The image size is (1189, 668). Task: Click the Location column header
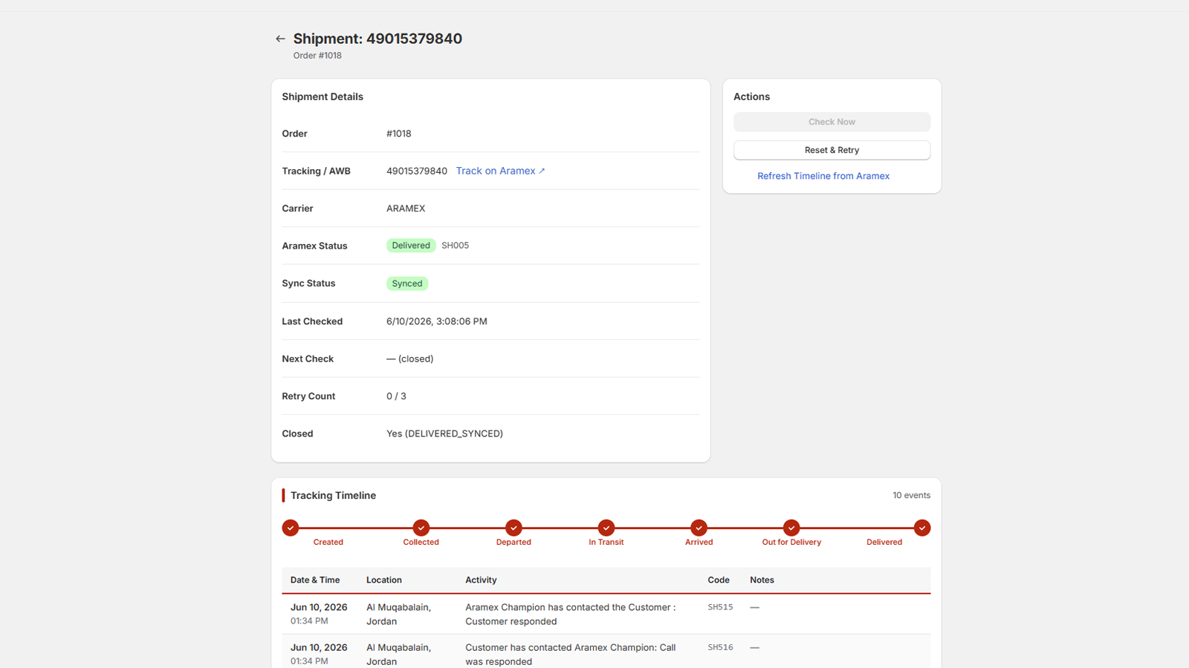point(384,580)
